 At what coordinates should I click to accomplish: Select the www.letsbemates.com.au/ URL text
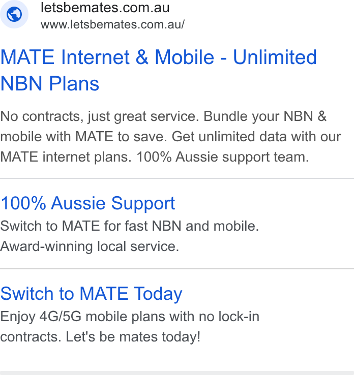click(112, 24)
